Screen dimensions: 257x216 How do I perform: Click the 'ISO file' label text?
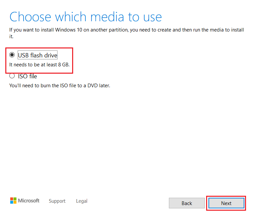pyautogui.click(x=27, y=76)
